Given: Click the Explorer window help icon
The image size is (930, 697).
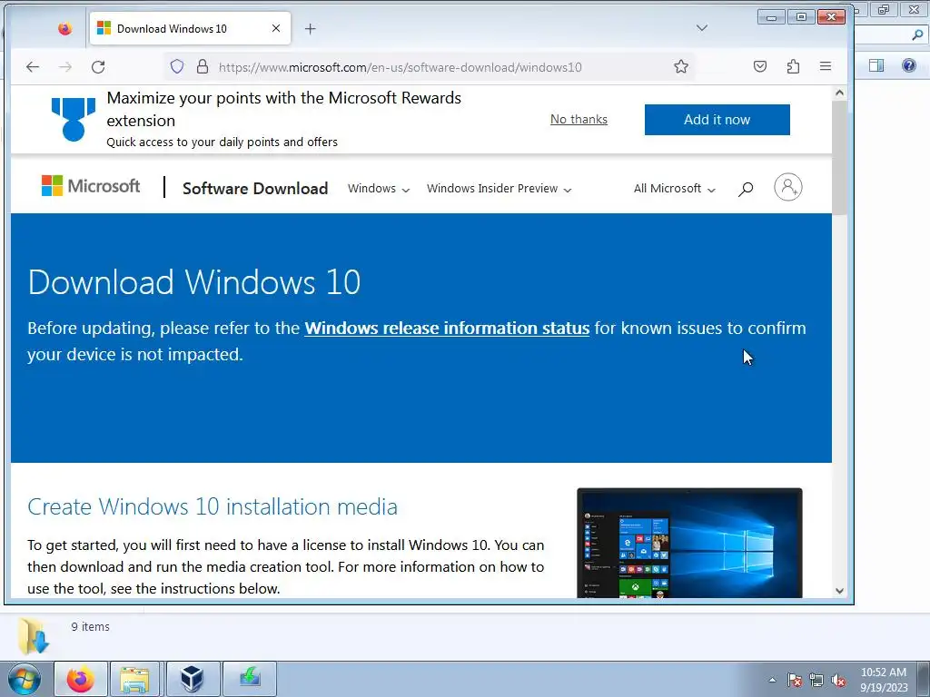Looking at the screenshot, I should point(908,64).
